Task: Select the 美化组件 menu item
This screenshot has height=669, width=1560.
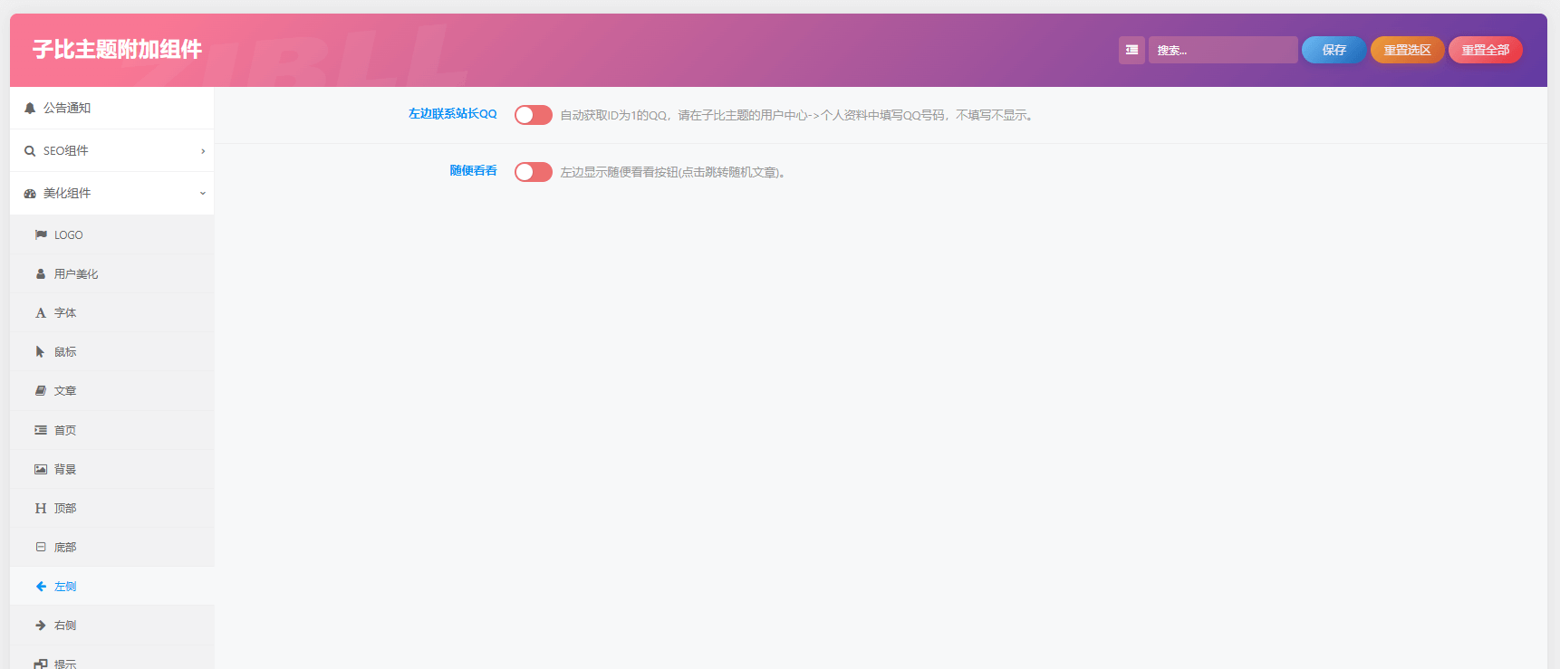Action: click(112, 194)
